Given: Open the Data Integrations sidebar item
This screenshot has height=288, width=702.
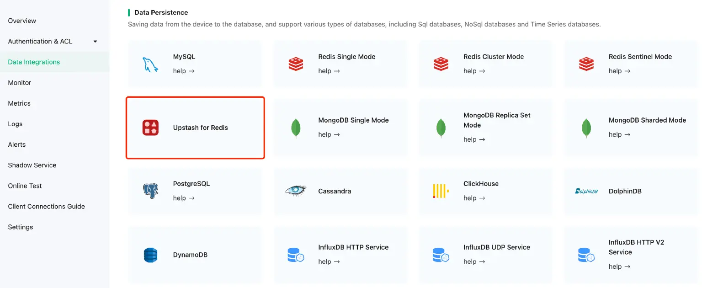Looking at the screenshot, I should 33,62.
